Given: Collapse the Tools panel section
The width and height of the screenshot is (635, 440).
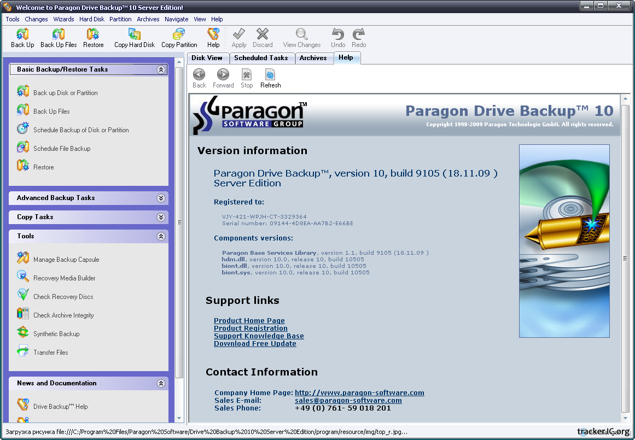Looking at the screenshot, I should (161, 236).
